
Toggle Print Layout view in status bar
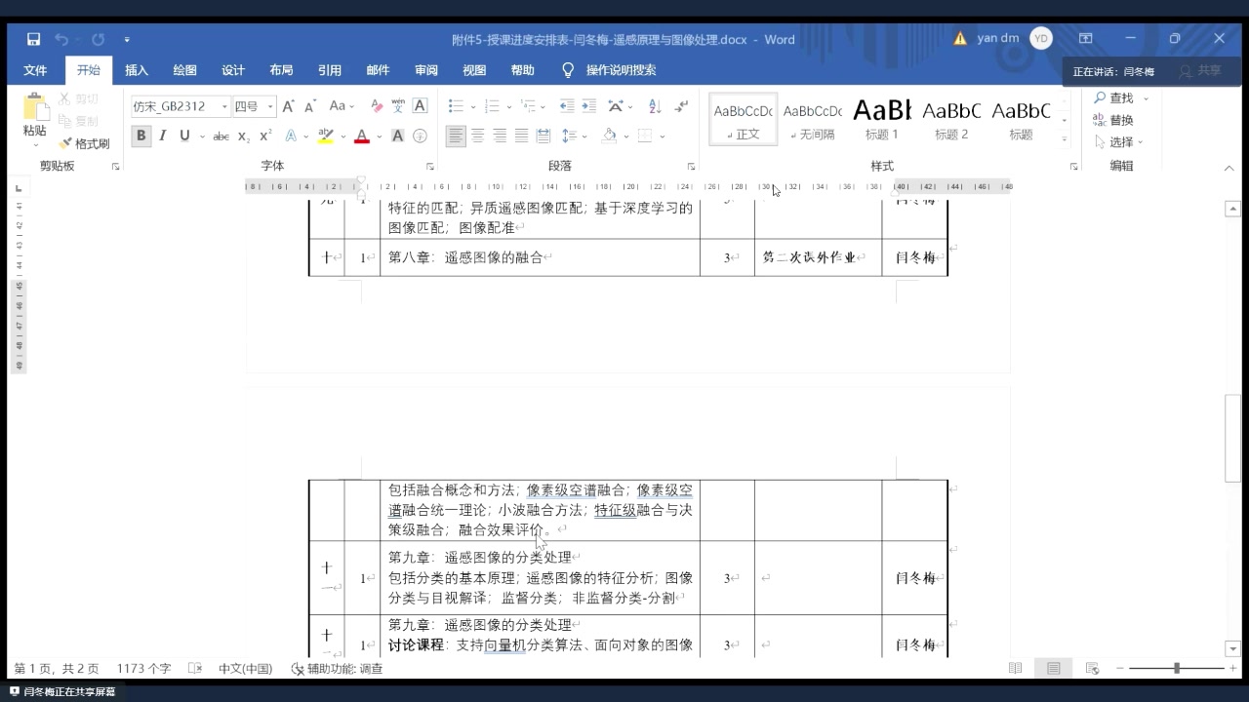(x=1054, y=669)
